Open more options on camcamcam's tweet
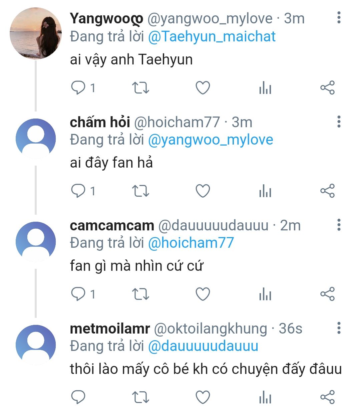The width and height of the screenshot is (360, 409). pos(339,225)
